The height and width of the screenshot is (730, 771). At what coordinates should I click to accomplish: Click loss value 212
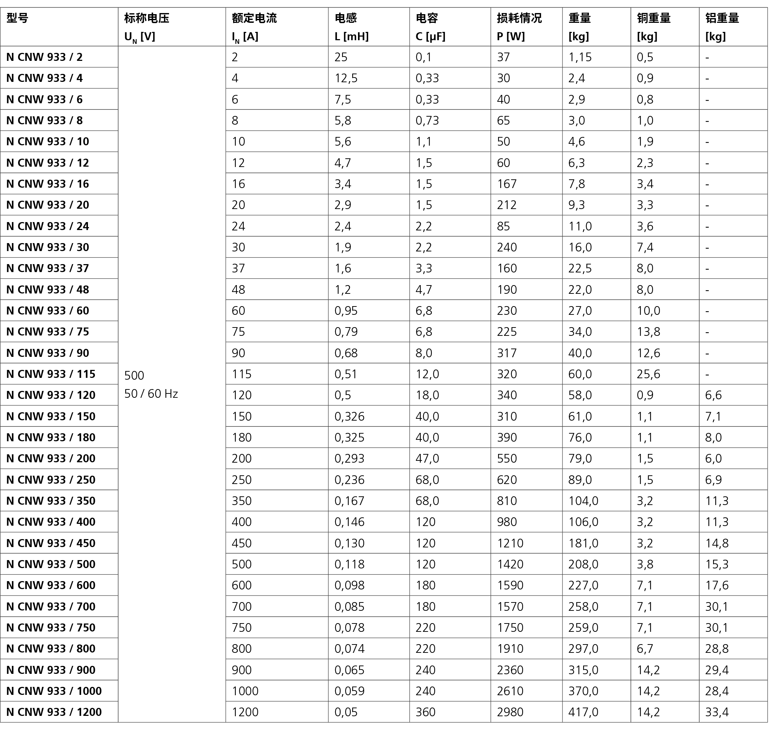[507, 205]
